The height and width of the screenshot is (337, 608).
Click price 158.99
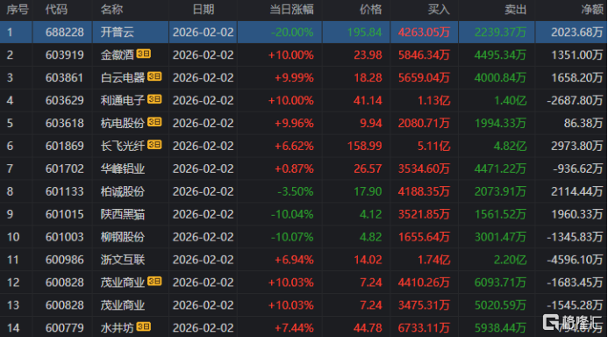tap(364, 146)
